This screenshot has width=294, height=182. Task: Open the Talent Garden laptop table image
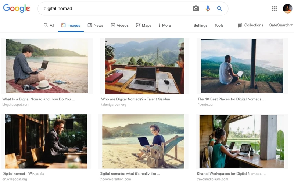145,66
